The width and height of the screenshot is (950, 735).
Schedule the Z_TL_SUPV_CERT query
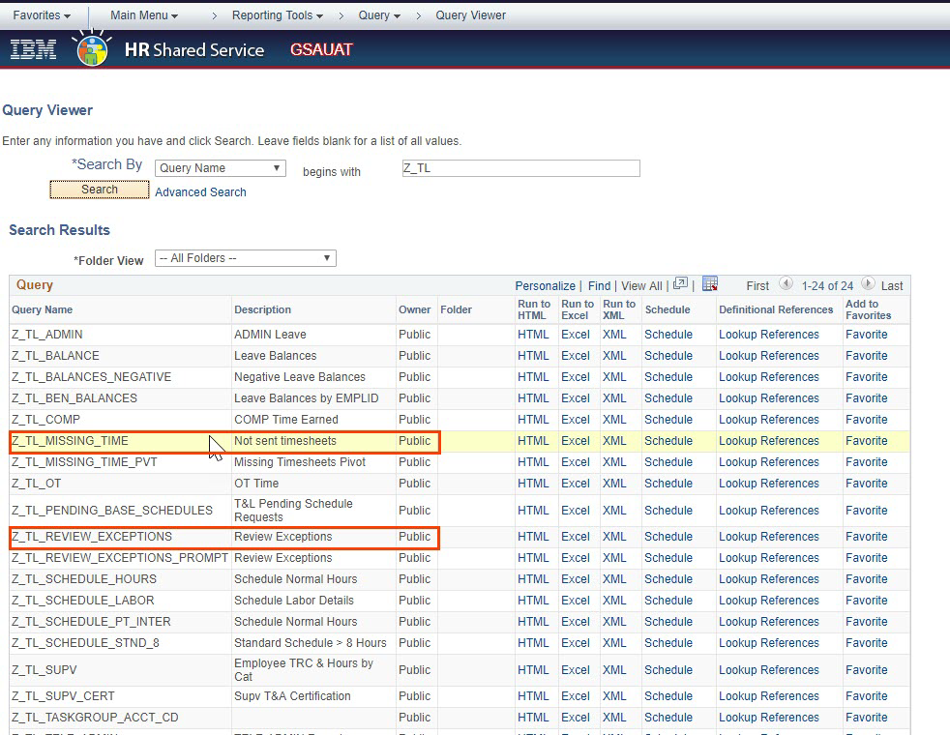click(x=668, y=695)
